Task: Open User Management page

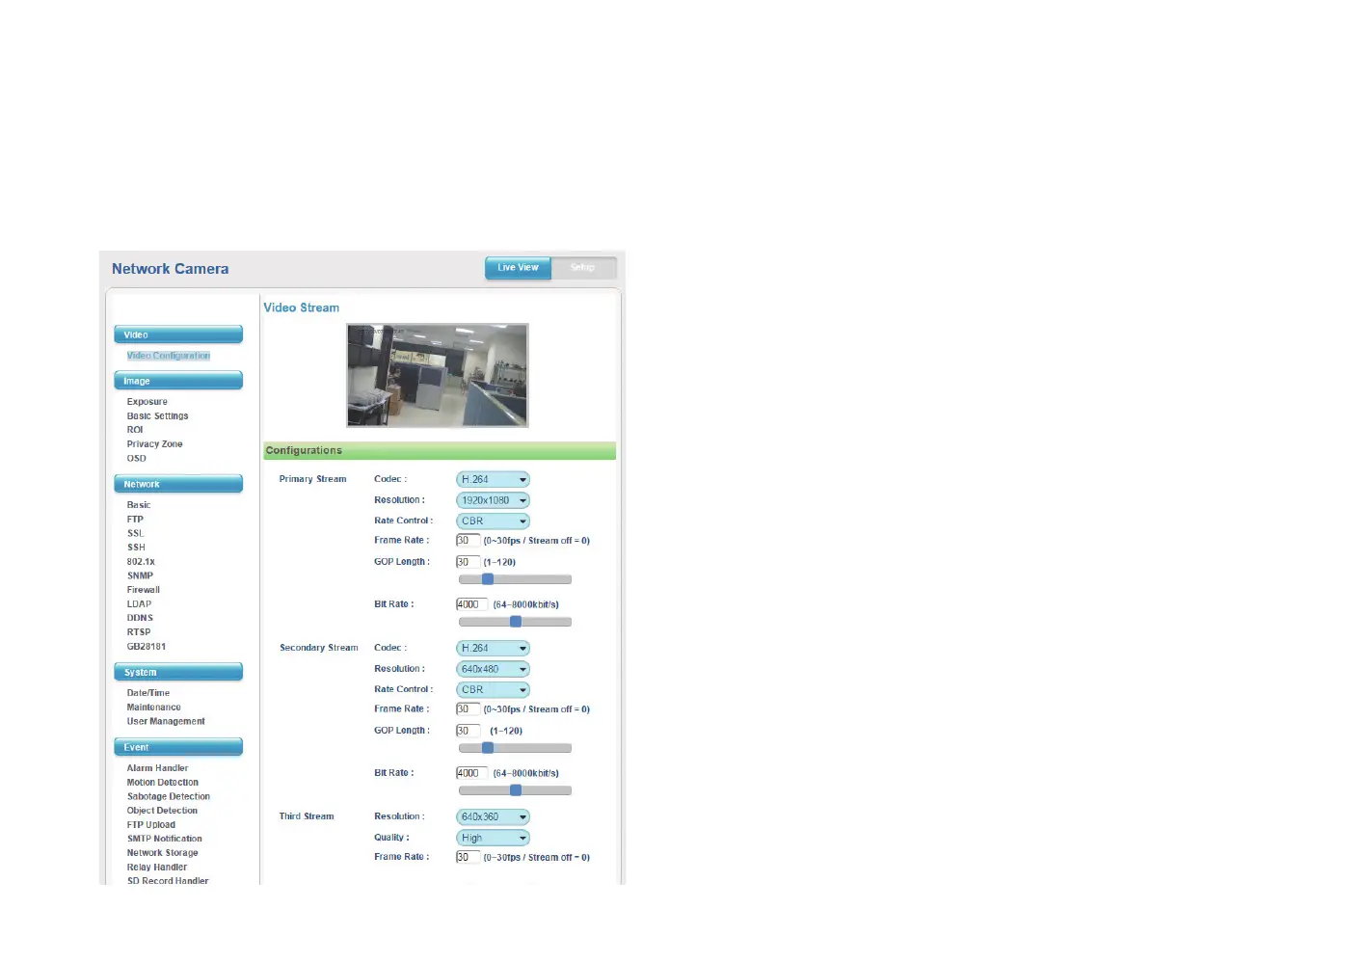Action: click(x=166, y=721)
